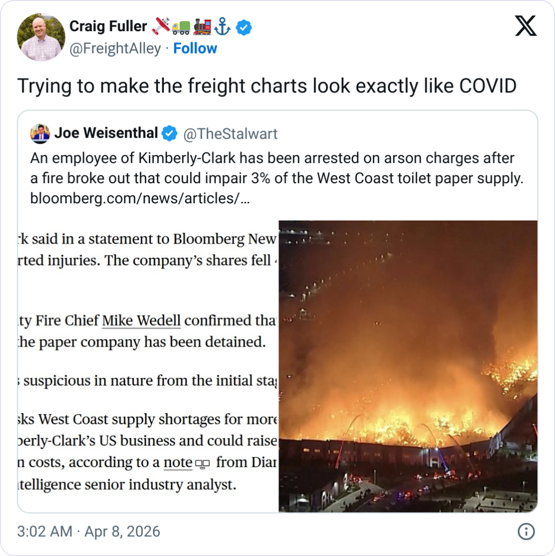Click the Joe Weisenthal display name

pos(106,133)
